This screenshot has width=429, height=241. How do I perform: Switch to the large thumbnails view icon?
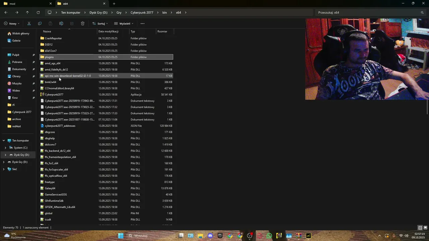coord(425,228)
